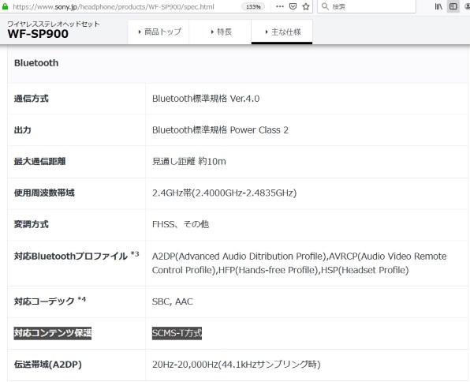Click the Bluetooth section heading
This screenshot has width=470, height=382.
coord(36,63)
